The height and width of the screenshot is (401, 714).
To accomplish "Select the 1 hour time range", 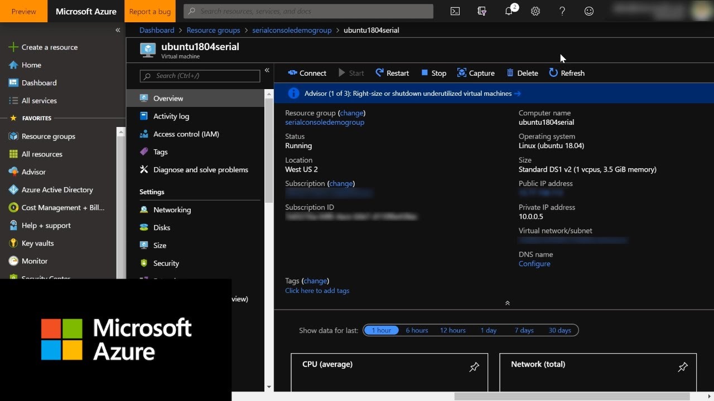I will coord(382,330).
